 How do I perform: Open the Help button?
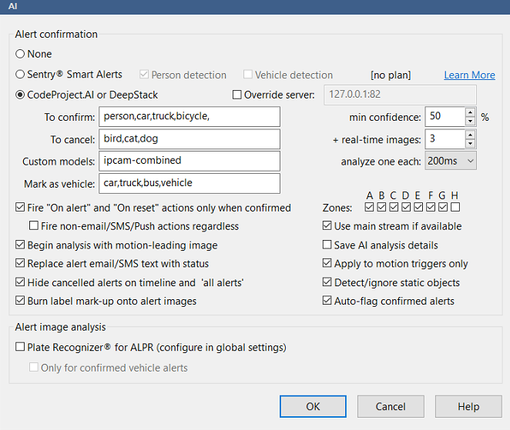[468, 406]
